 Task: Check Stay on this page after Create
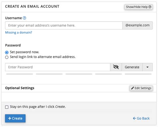pos(7,107)
